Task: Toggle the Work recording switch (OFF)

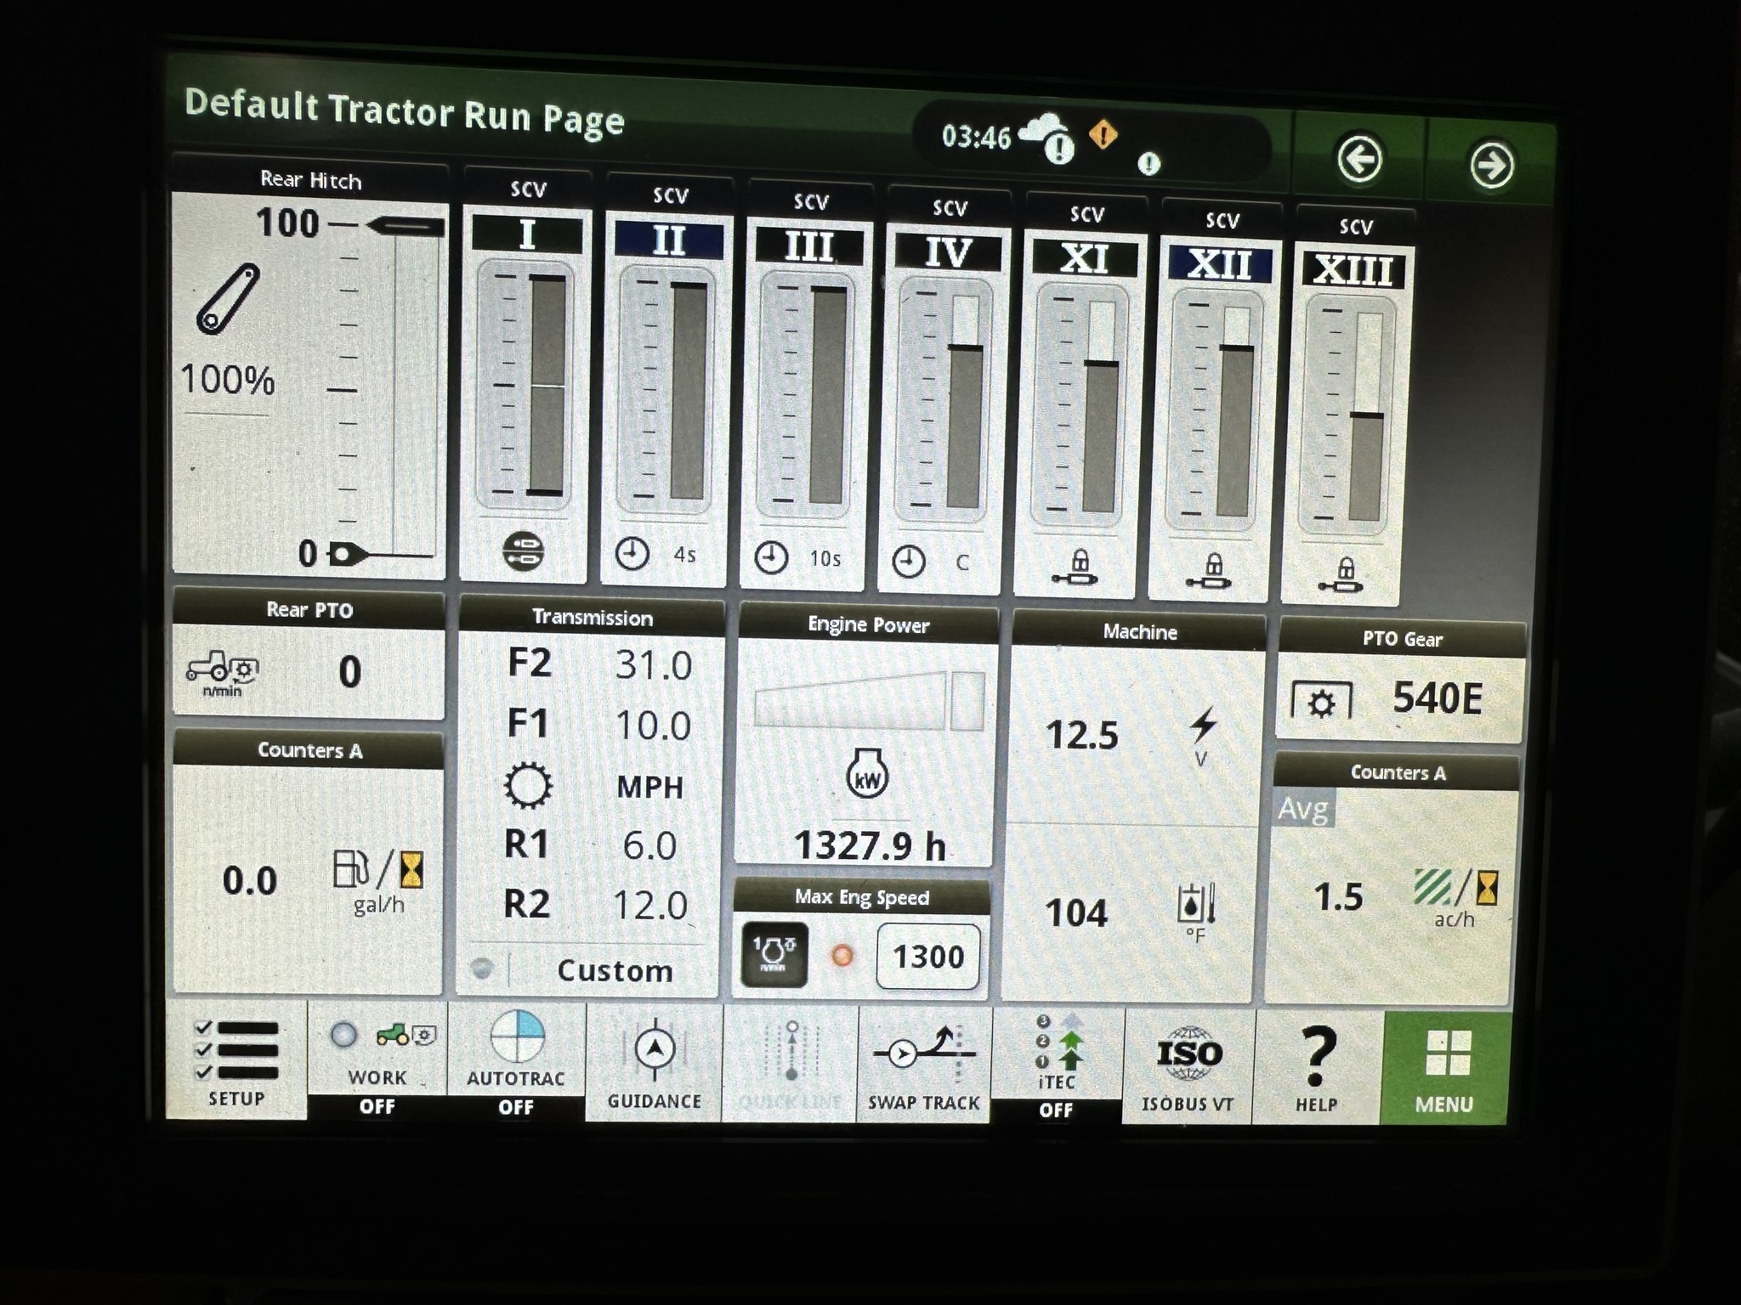Action: coord(377,1062)
